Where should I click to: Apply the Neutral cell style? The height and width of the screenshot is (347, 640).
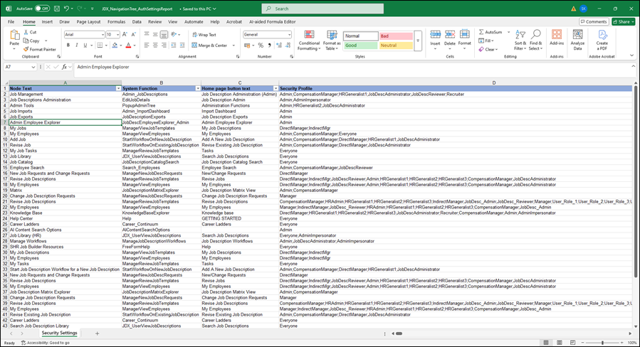tap(396, 46)
